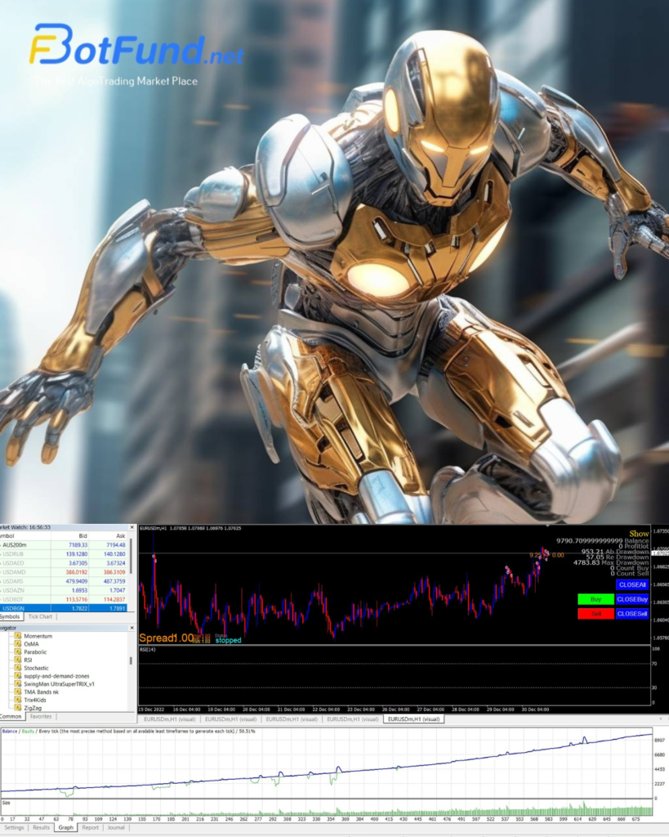Click the Momentum indicator icon
This screenshot has width=669, height=837.
pos(18,636)
